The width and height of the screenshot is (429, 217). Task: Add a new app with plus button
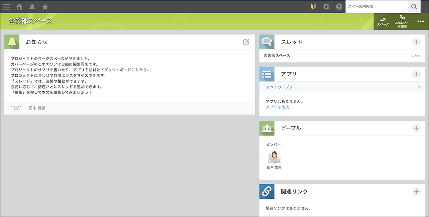(x=416, y=74)
